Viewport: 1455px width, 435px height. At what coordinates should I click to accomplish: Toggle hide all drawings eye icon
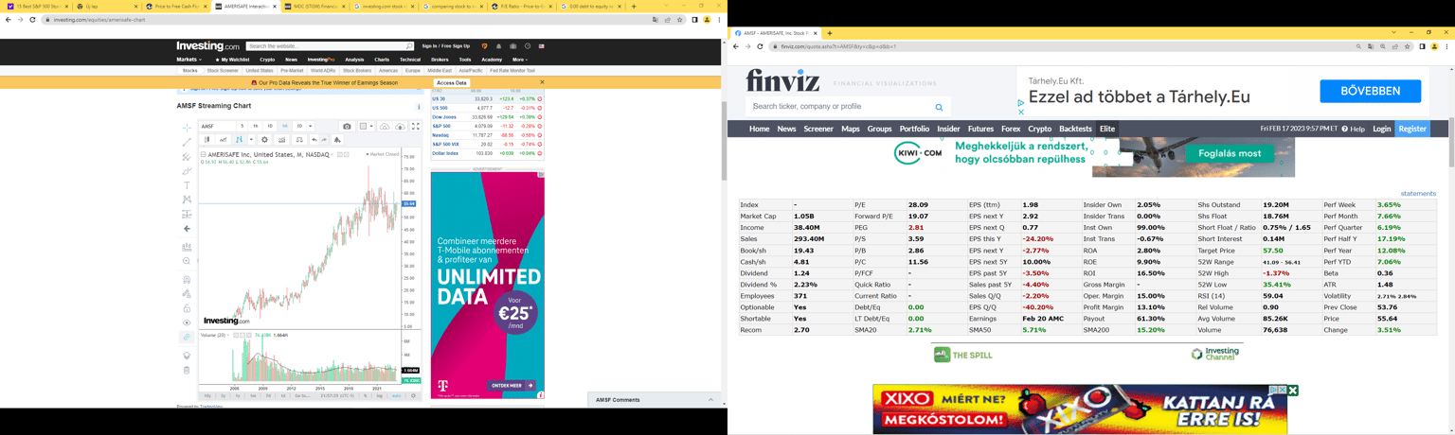(187, 322)
